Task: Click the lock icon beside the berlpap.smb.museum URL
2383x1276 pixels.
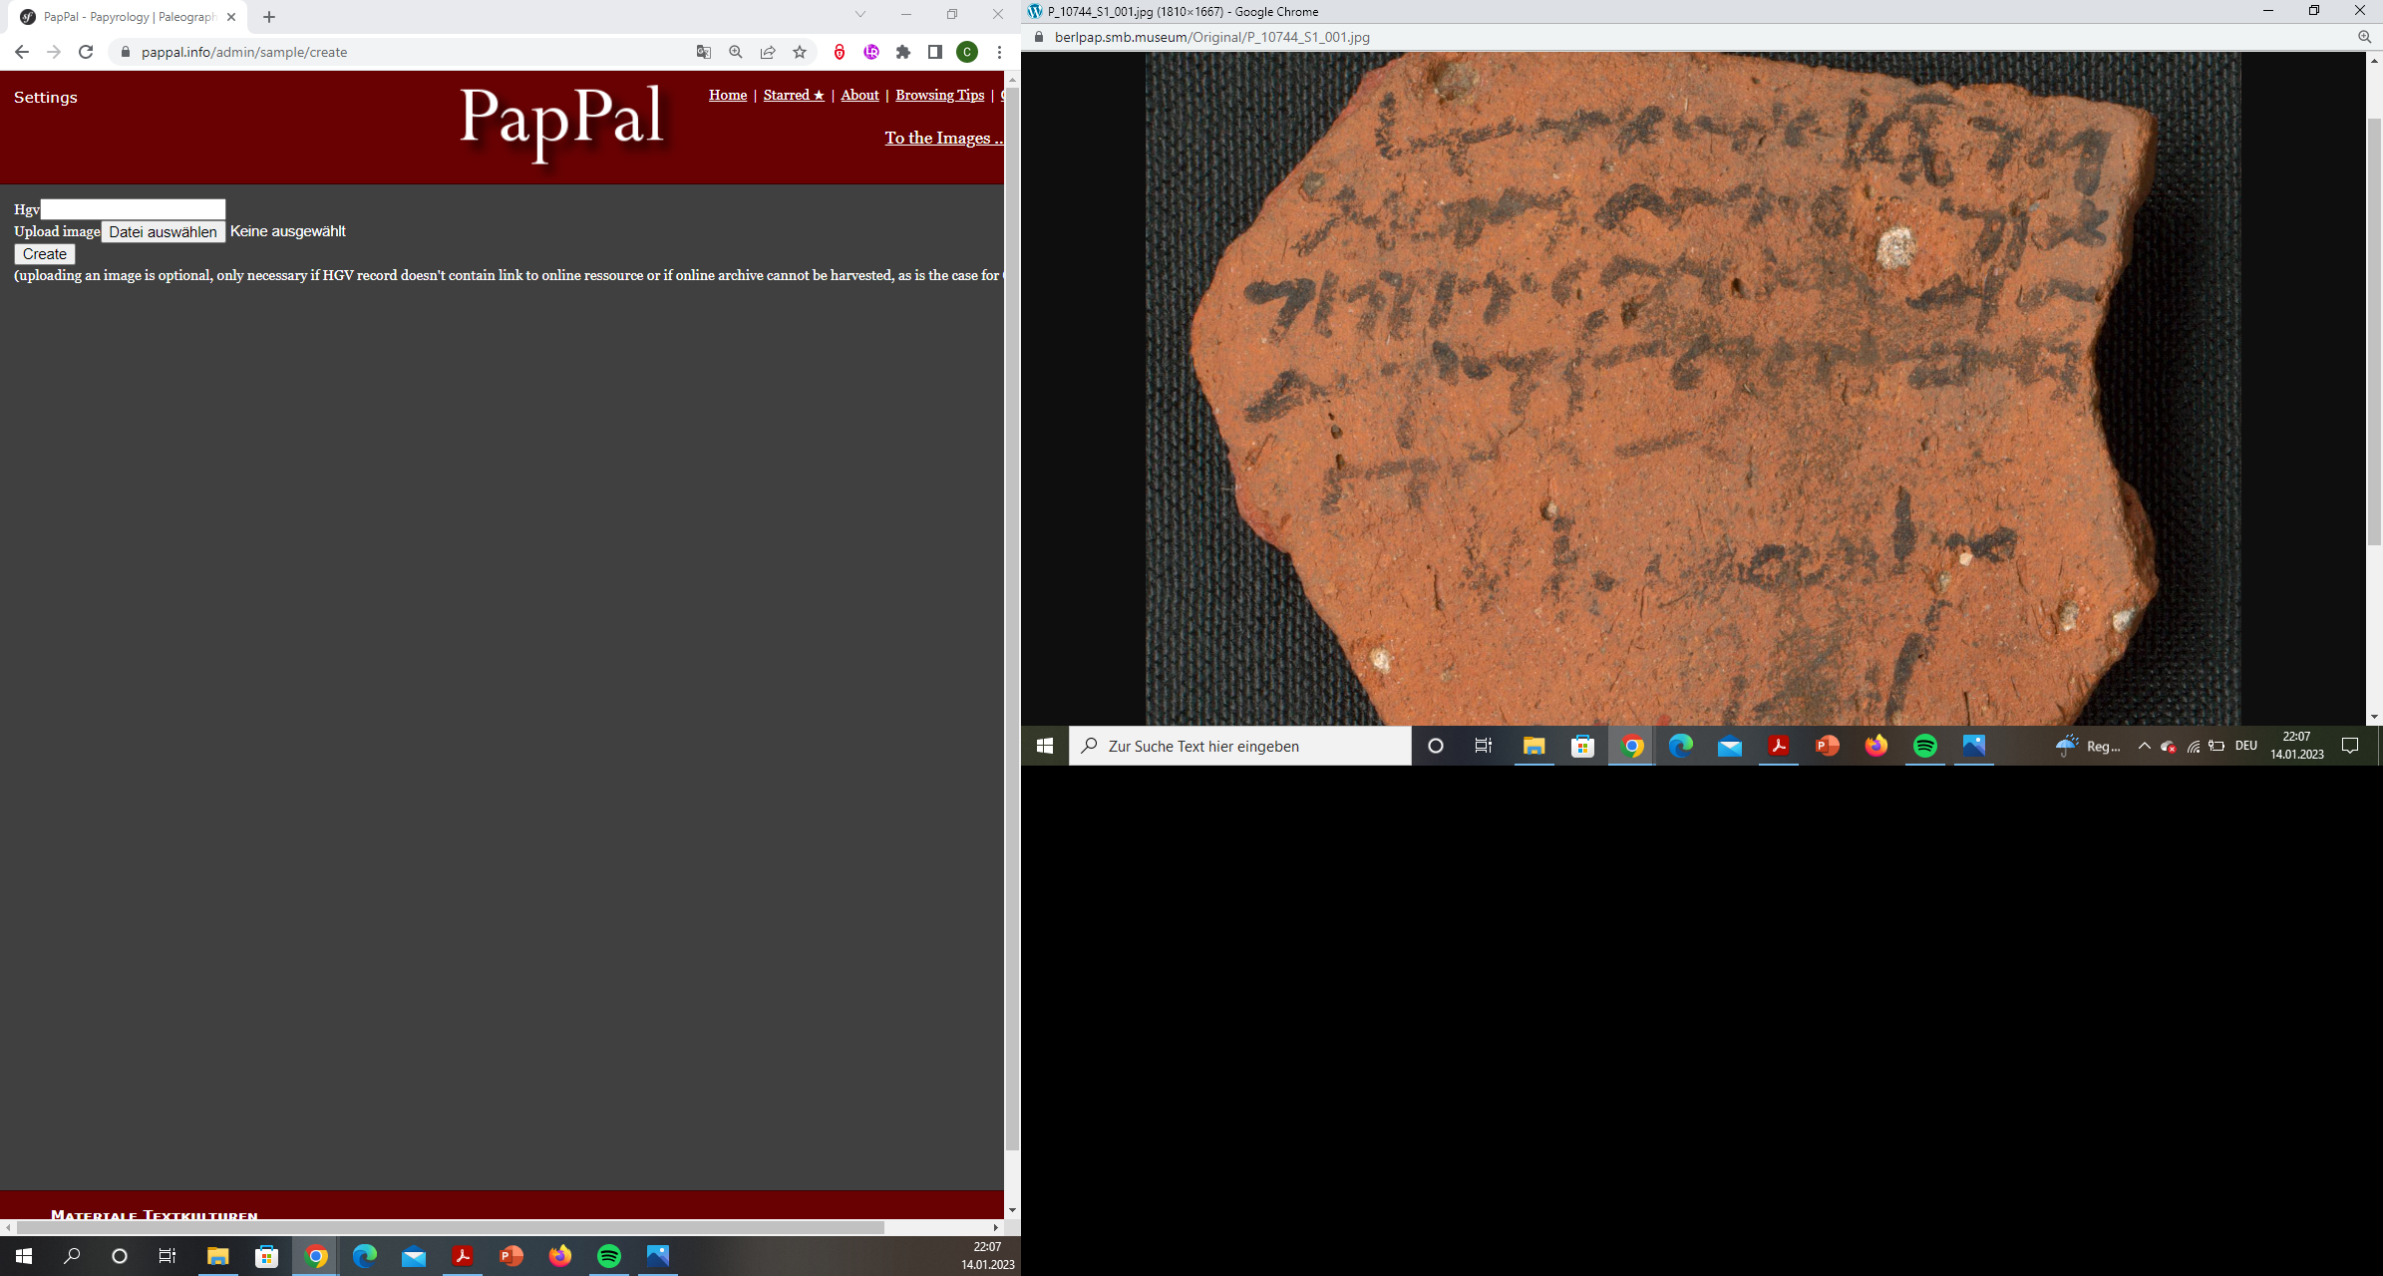Action: point(1039,37)
